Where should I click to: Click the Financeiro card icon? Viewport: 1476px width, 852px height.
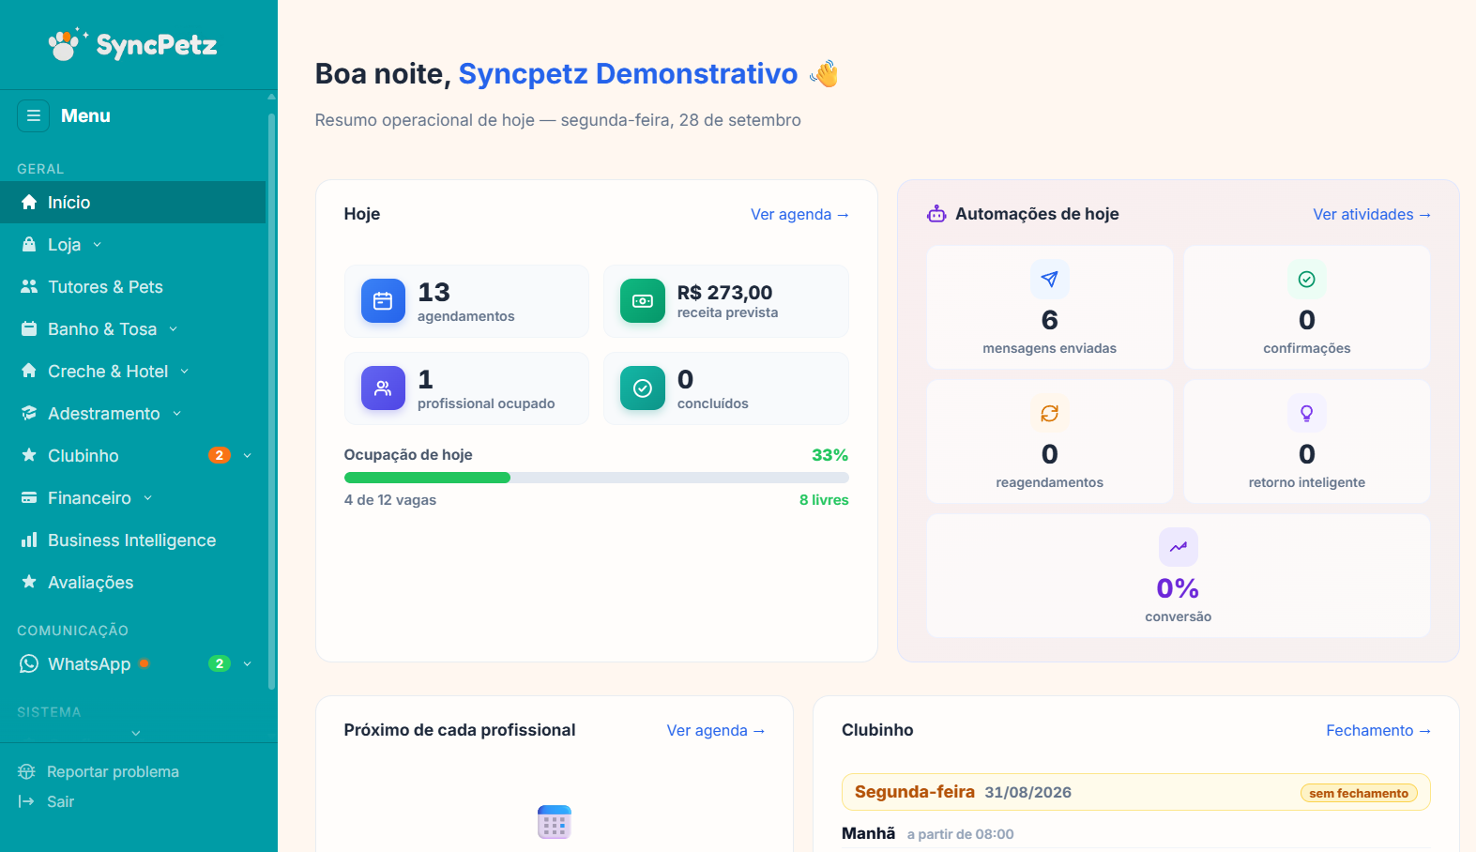click(x=29, y=497)
